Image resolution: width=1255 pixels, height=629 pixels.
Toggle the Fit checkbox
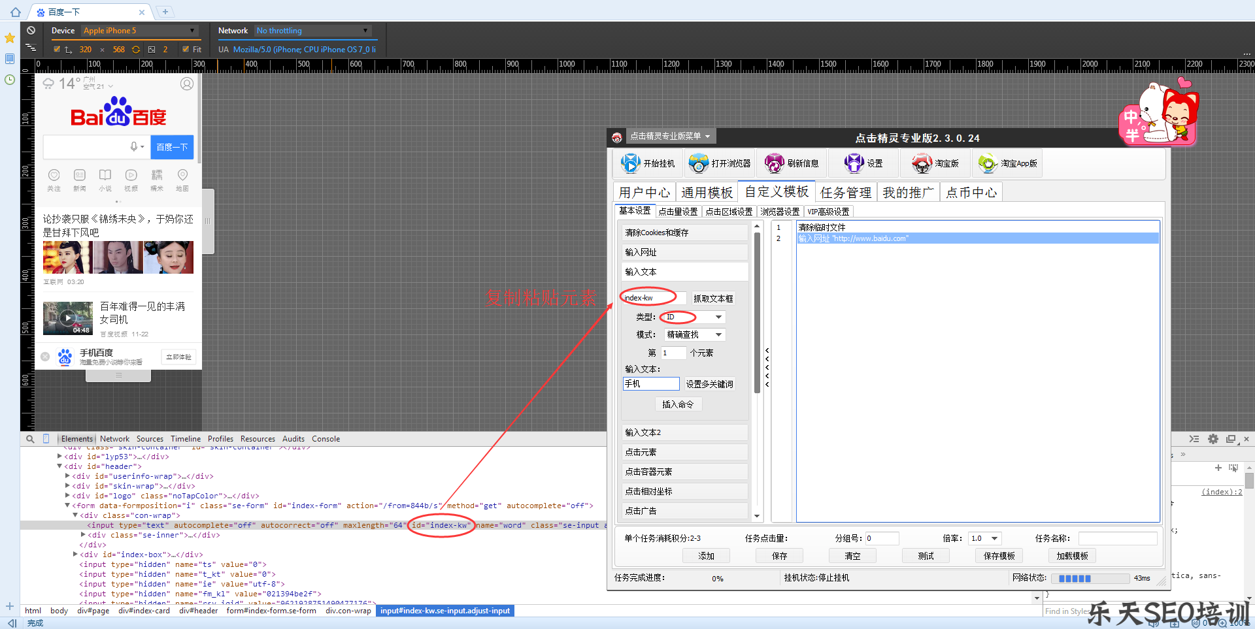[x=186, y=50]
